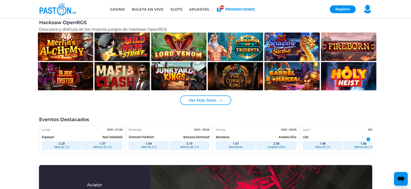Pick Más de 2.5 odds for Espanyol match
The width and height of the screenshot is (411, 189).
point(62,146)
